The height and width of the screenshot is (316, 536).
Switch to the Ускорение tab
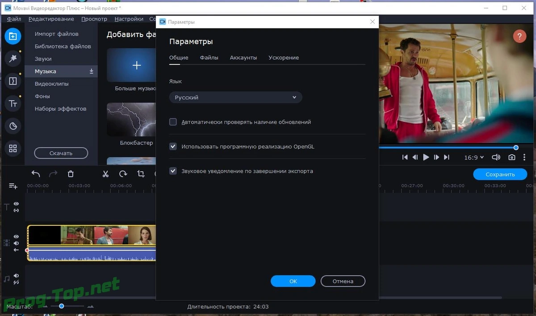(x=284, y=58)
